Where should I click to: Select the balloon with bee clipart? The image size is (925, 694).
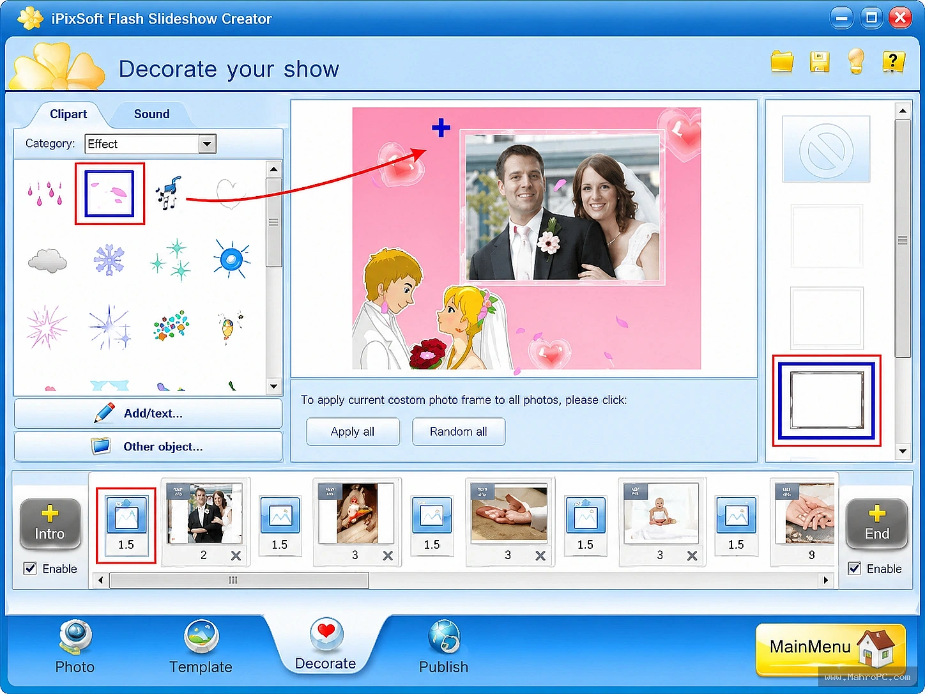click(x=230, y=327)
